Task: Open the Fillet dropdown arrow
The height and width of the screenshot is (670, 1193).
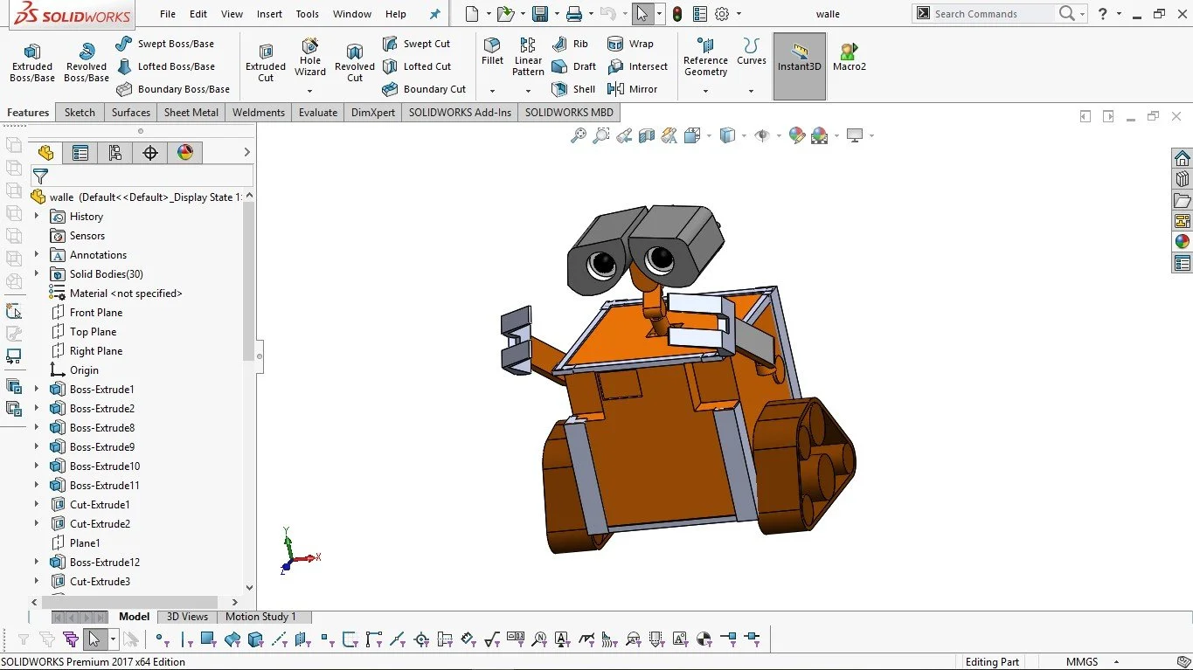Action: pos(492,91)
